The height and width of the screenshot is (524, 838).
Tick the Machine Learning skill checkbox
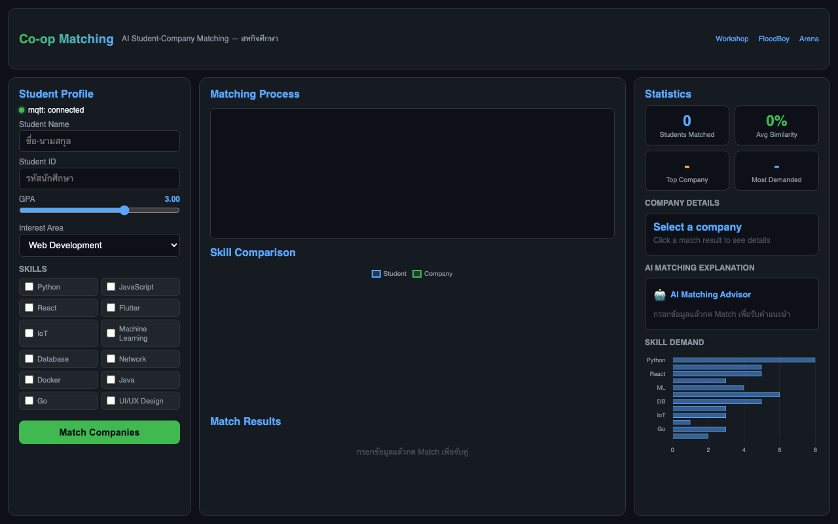[111, 333]
